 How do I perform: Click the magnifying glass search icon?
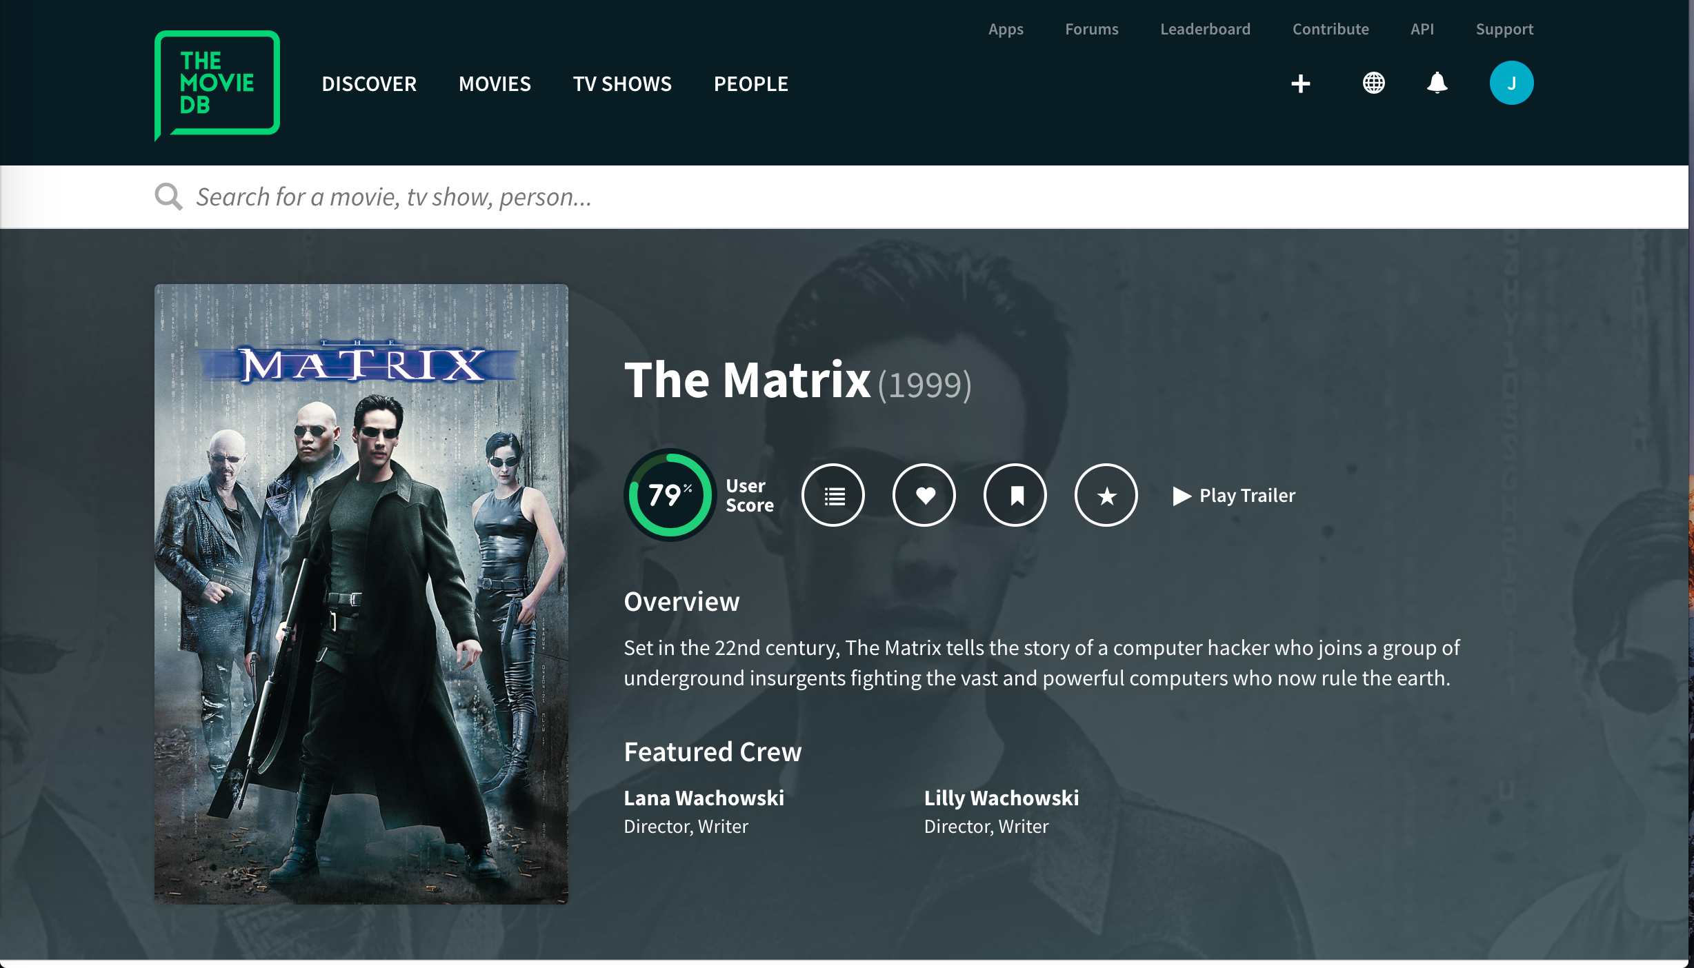pos(168,196)
